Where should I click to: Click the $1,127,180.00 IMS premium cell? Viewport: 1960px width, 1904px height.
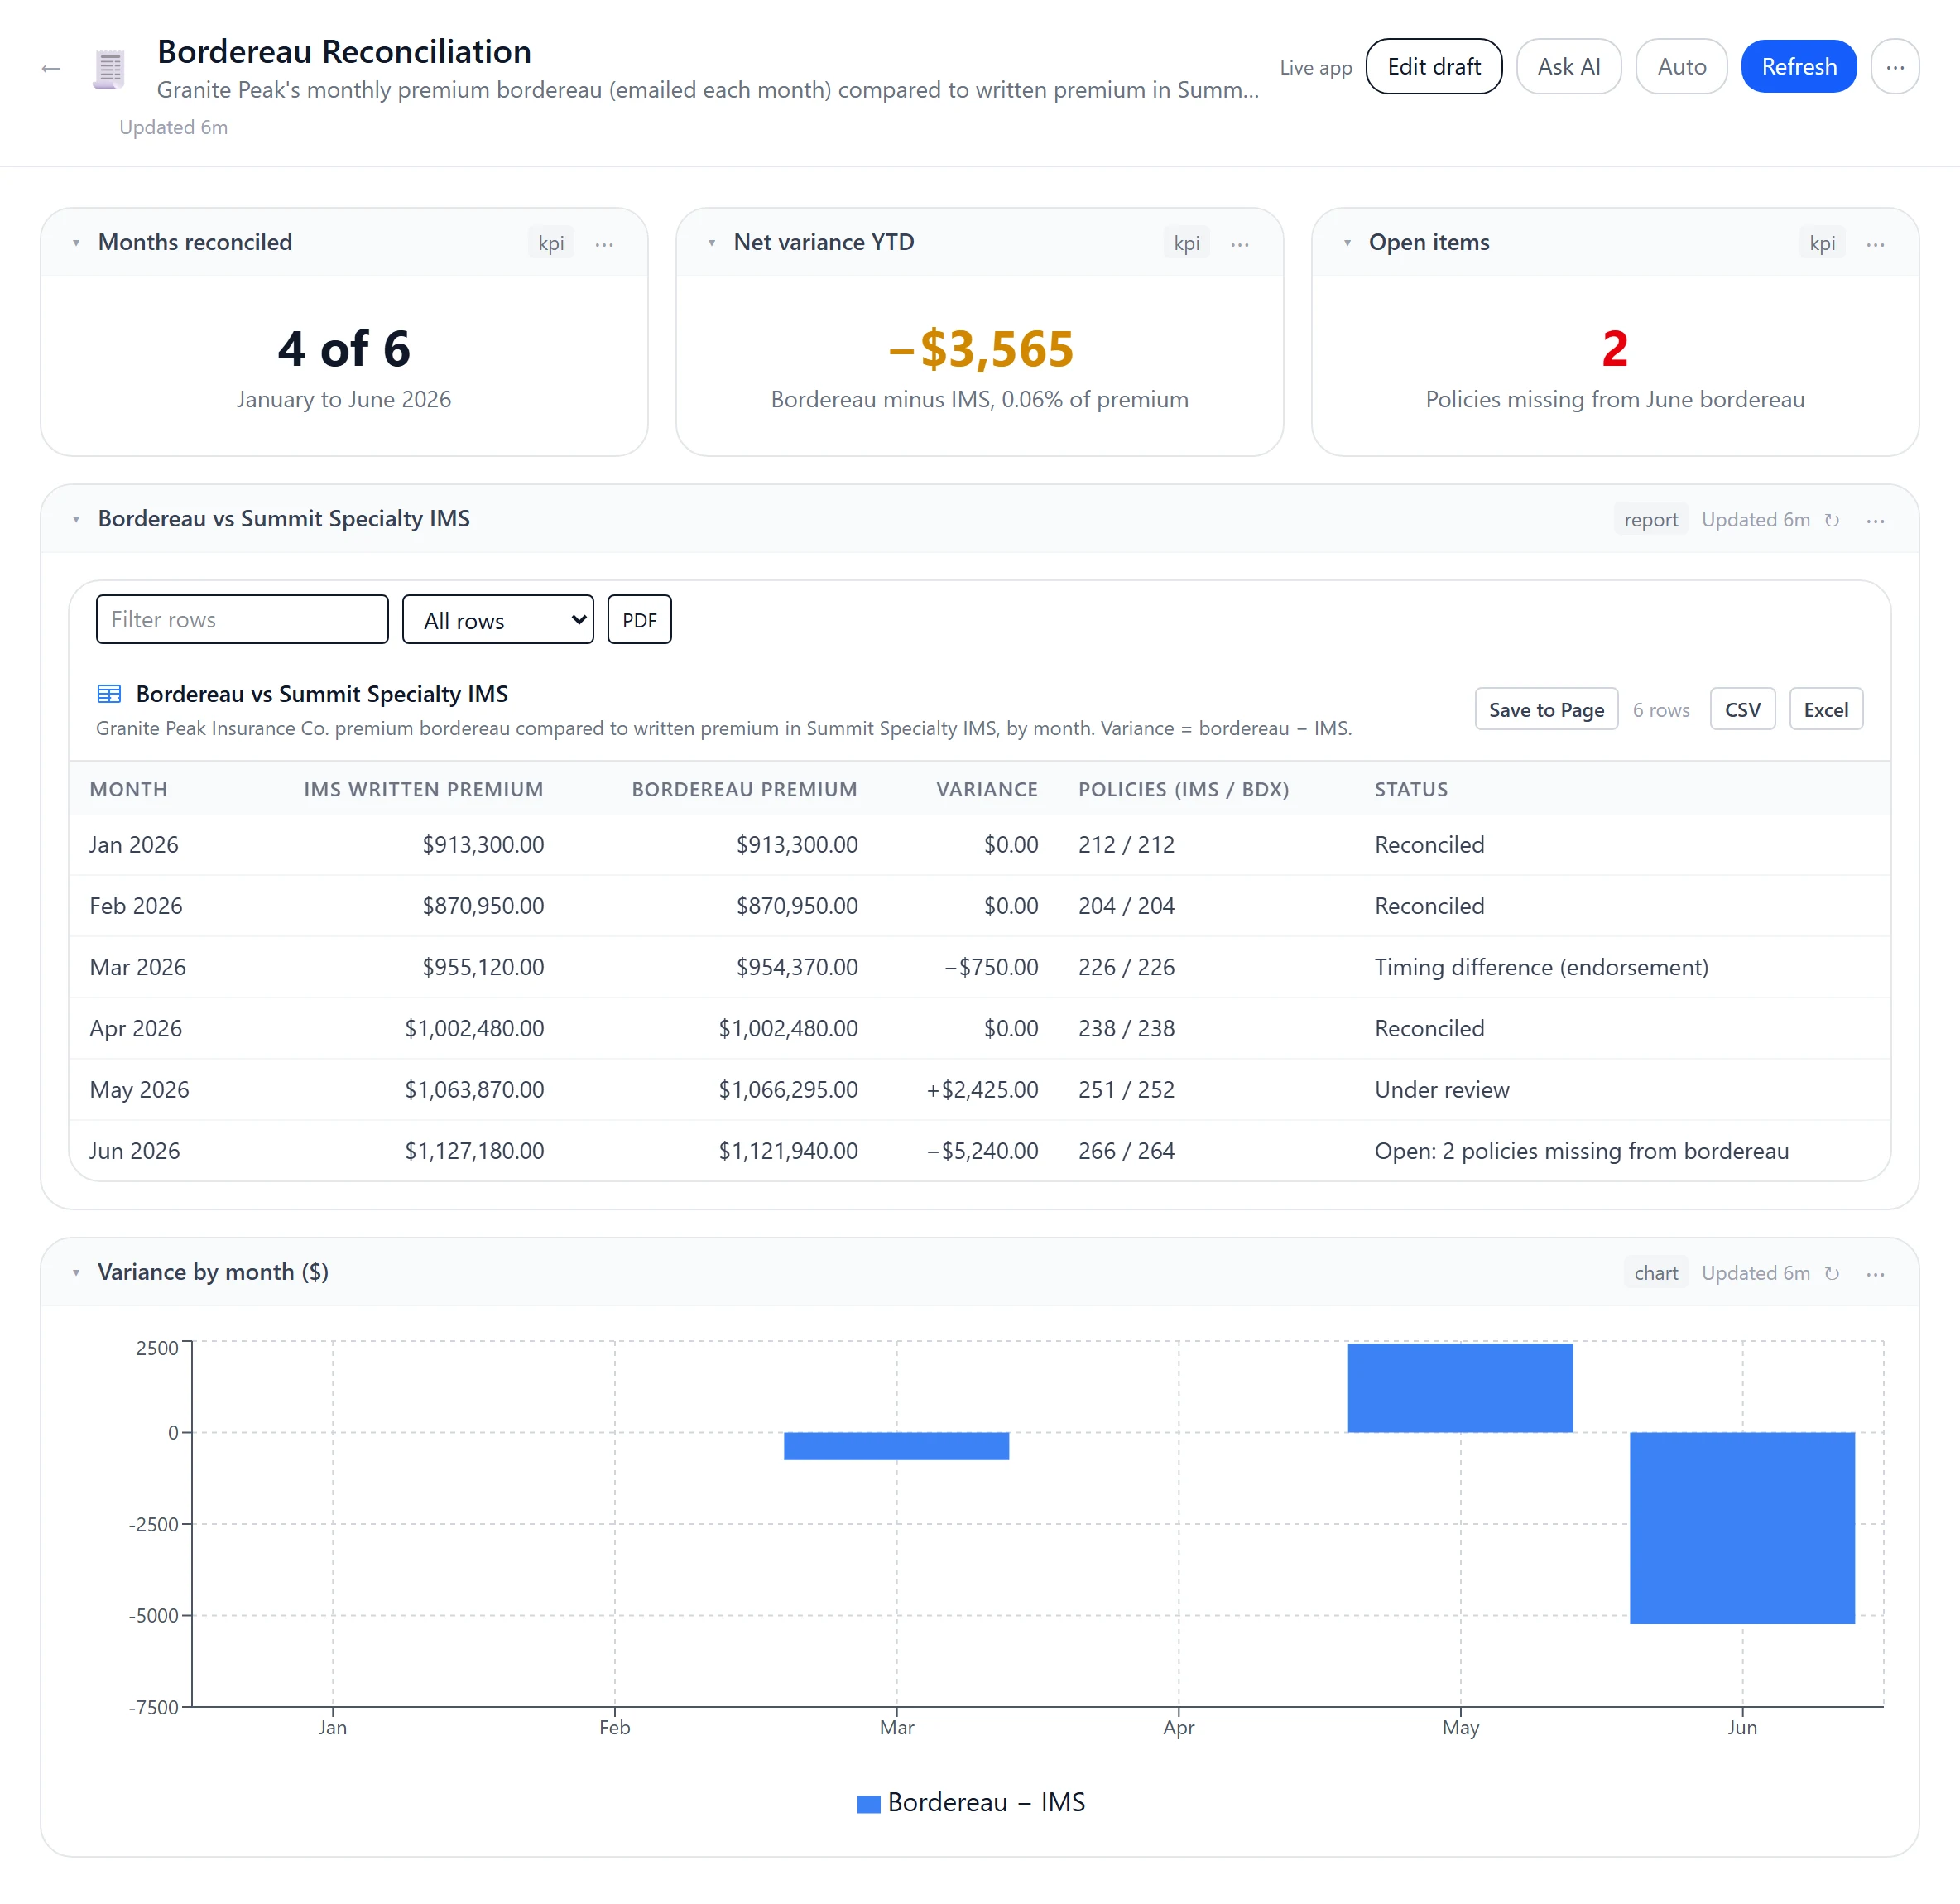tap(474, 1151)
